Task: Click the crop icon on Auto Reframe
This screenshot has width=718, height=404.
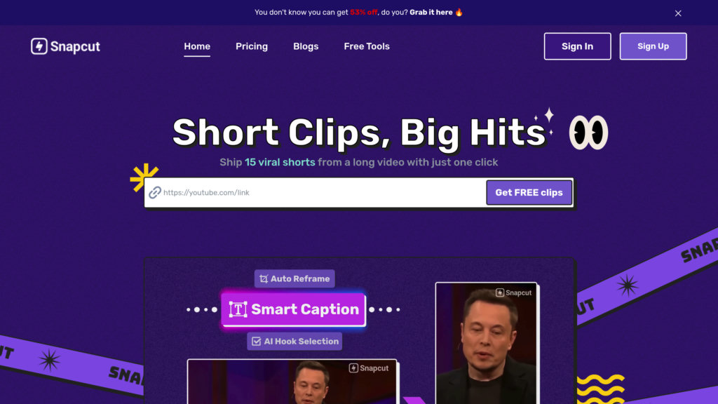Action: [x=264, y=279]
